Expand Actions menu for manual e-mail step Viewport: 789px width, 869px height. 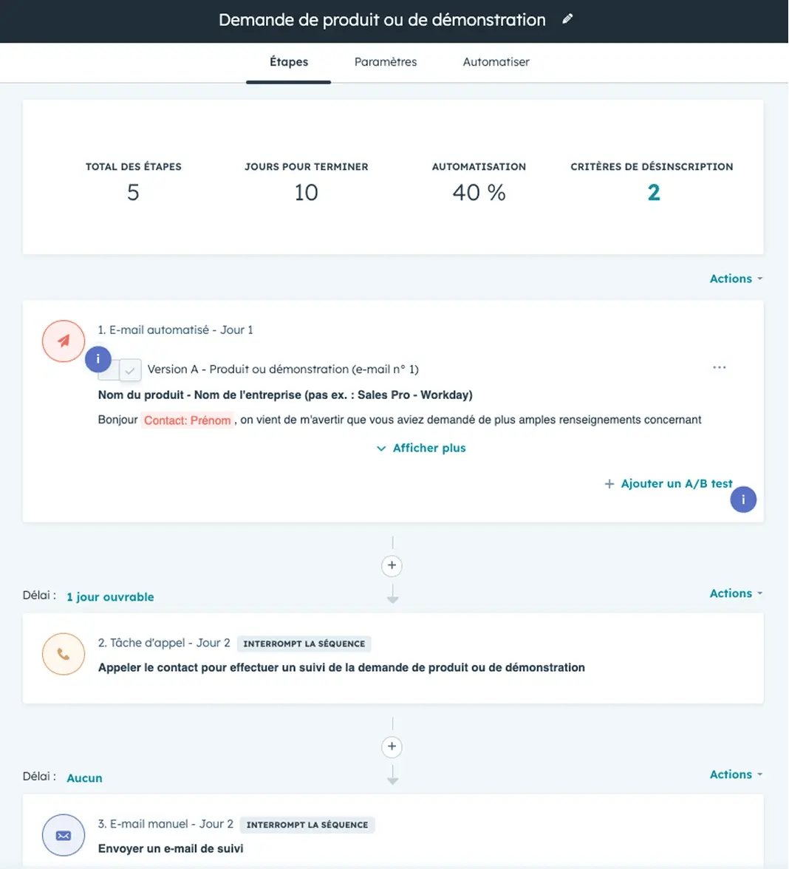(736, 774)
